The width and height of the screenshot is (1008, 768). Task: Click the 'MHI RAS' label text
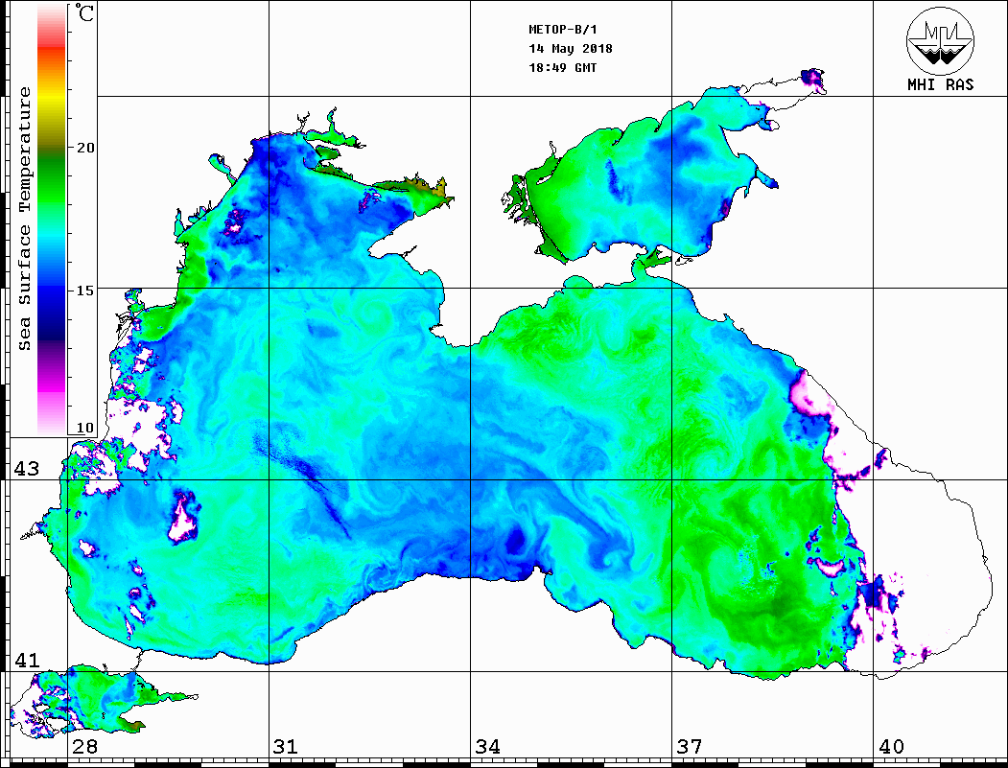pos(941,84)
